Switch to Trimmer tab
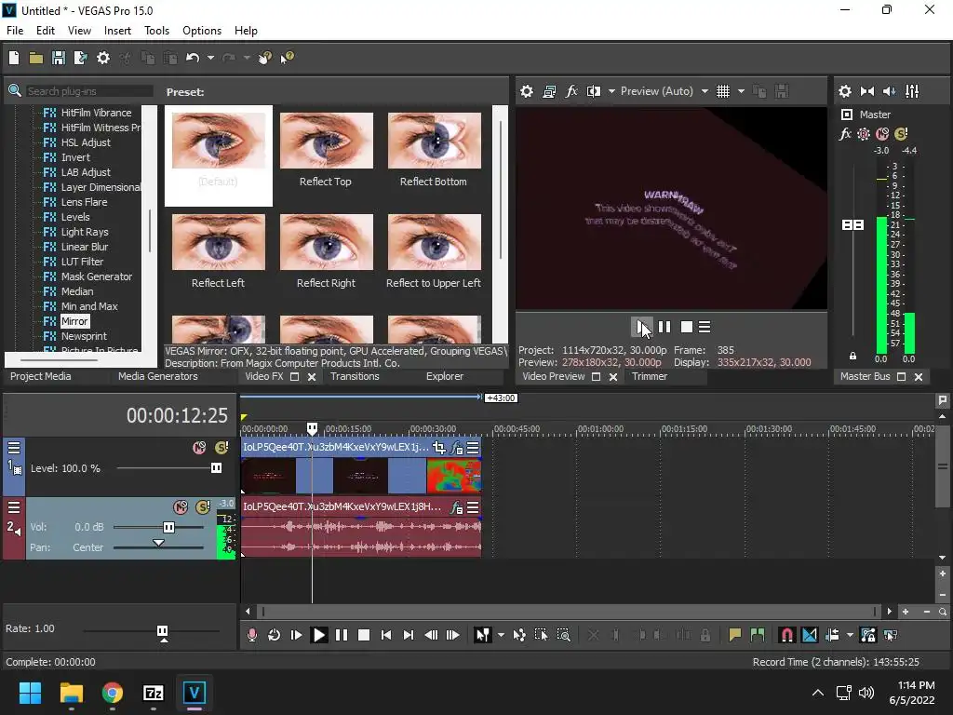The width and height of the screenshot is (953, 715). tap(649, 376)
